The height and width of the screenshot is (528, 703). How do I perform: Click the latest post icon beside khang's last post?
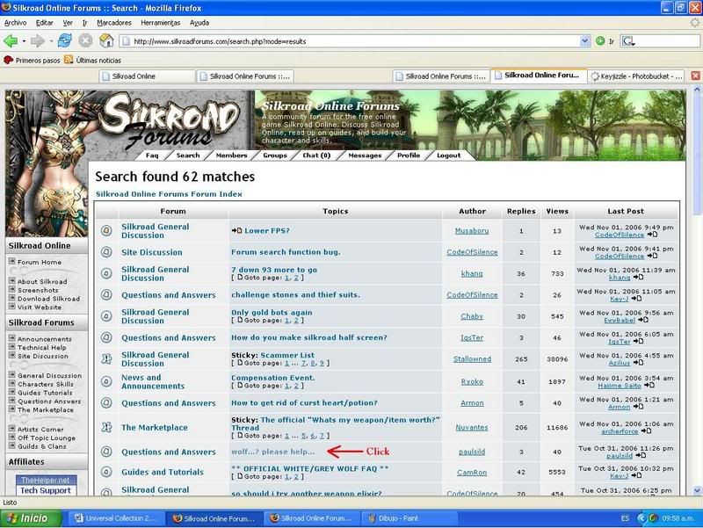click(x=638, y=278)
